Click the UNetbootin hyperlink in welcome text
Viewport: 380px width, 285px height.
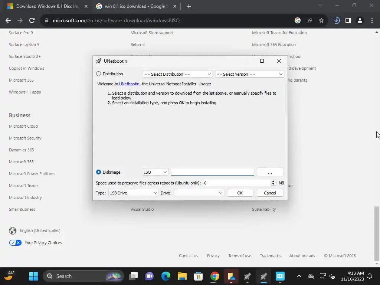point(129,84)
